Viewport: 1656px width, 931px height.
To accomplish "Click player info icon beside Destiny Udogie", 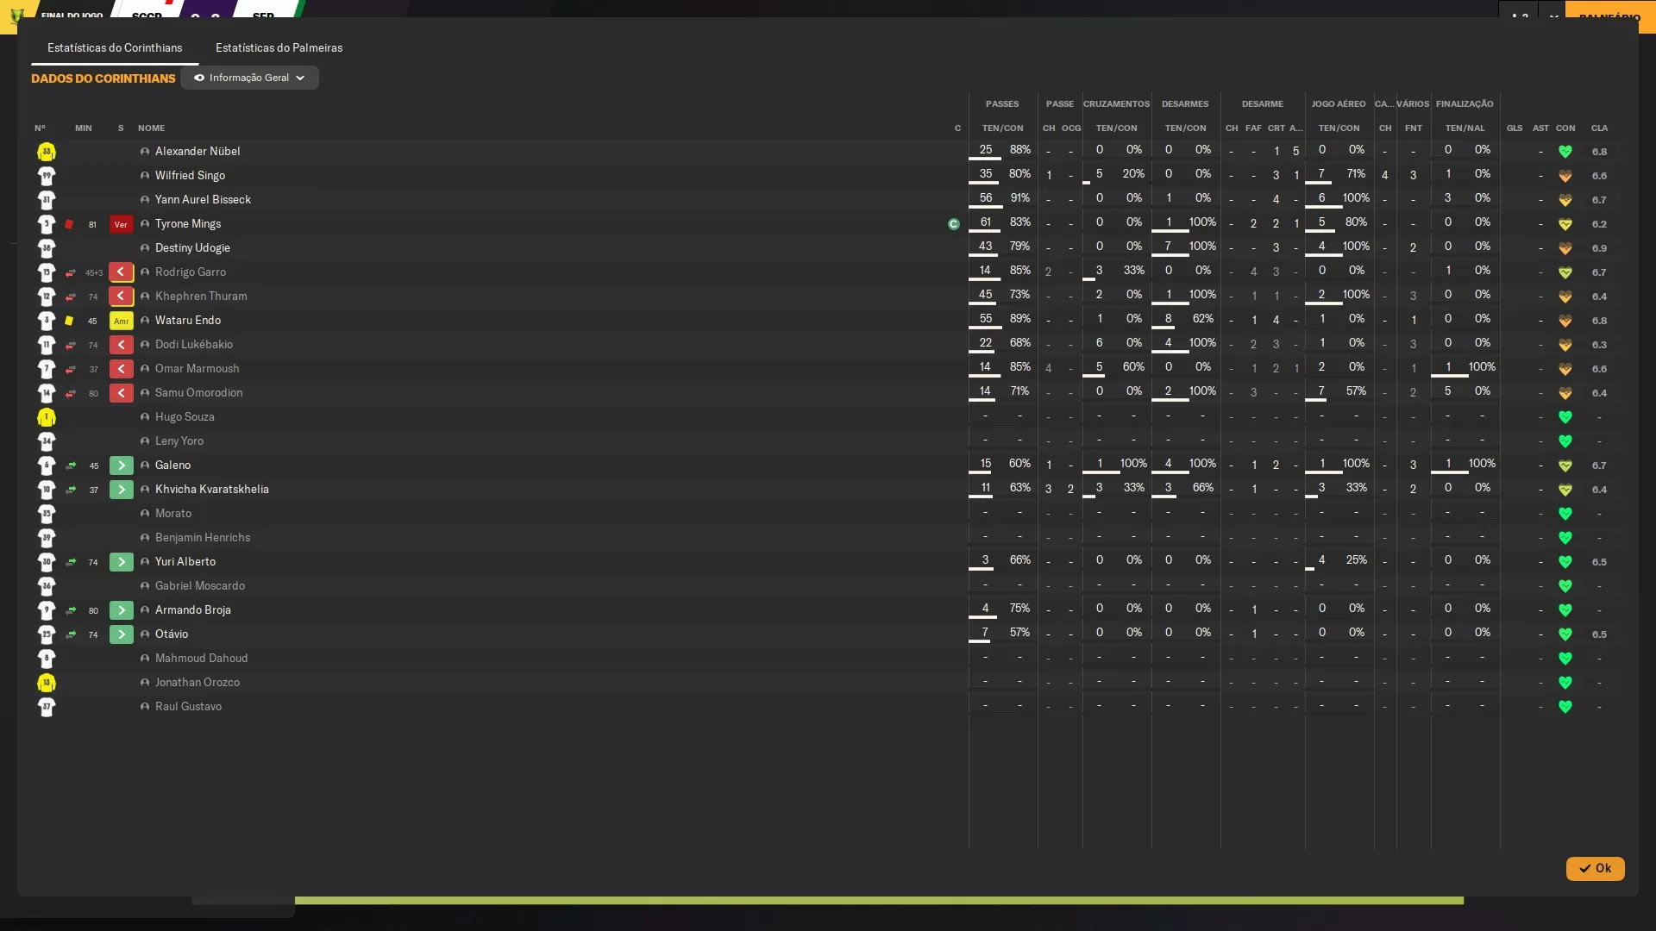I will click(145, 248).
